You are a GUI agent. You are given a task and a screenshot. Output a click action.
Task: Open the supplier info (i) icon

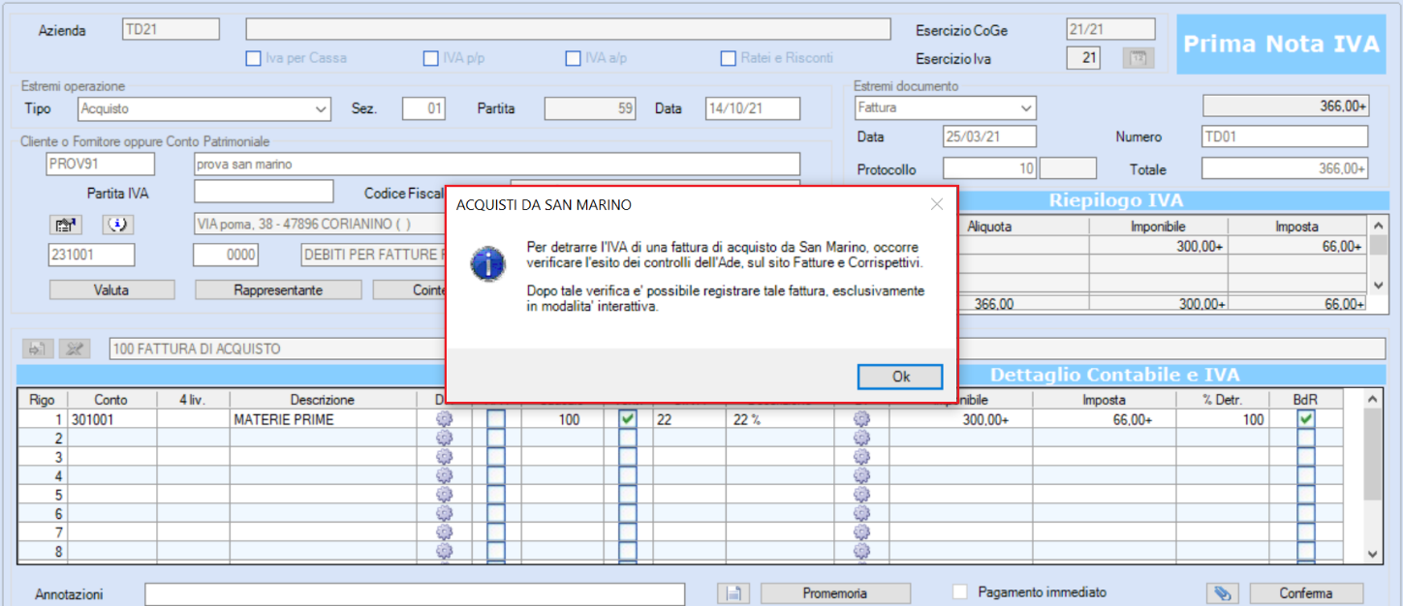[x=118, y=225]
